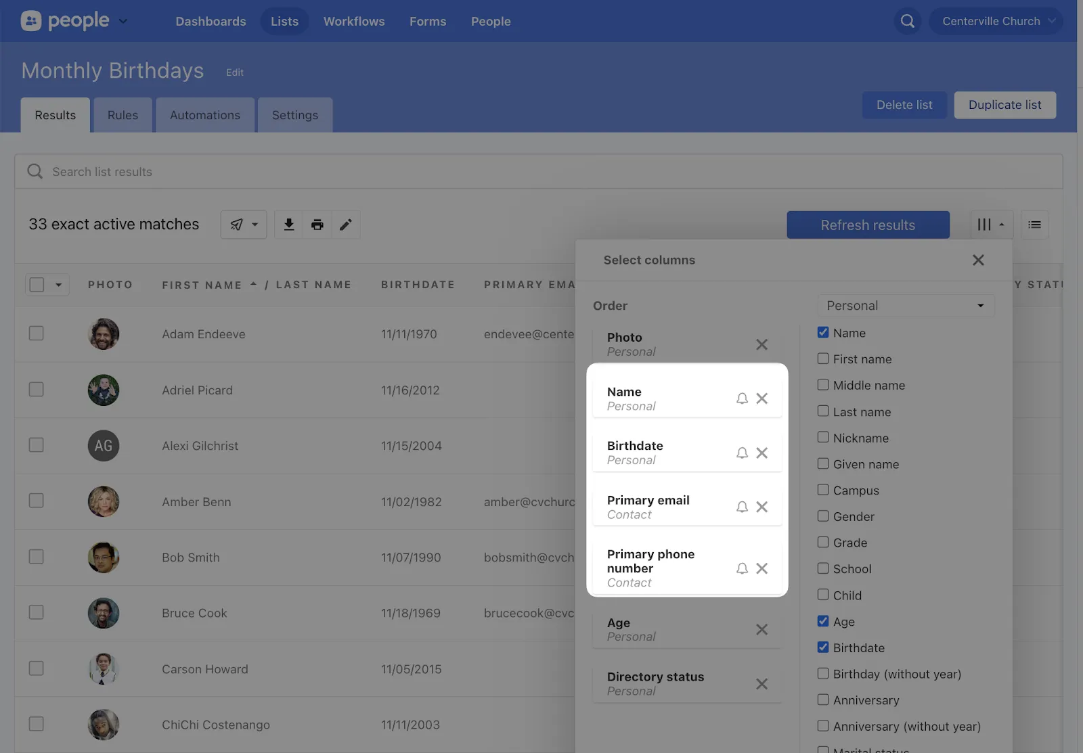Remove the Photo column from order
The width and height of the screenshot is (1083, 753).
[761, 345]
